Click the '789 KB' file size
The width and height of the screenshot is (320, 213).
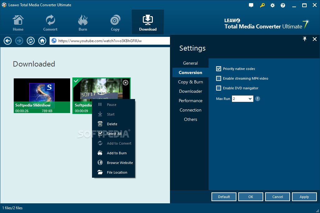click(47, 111)
